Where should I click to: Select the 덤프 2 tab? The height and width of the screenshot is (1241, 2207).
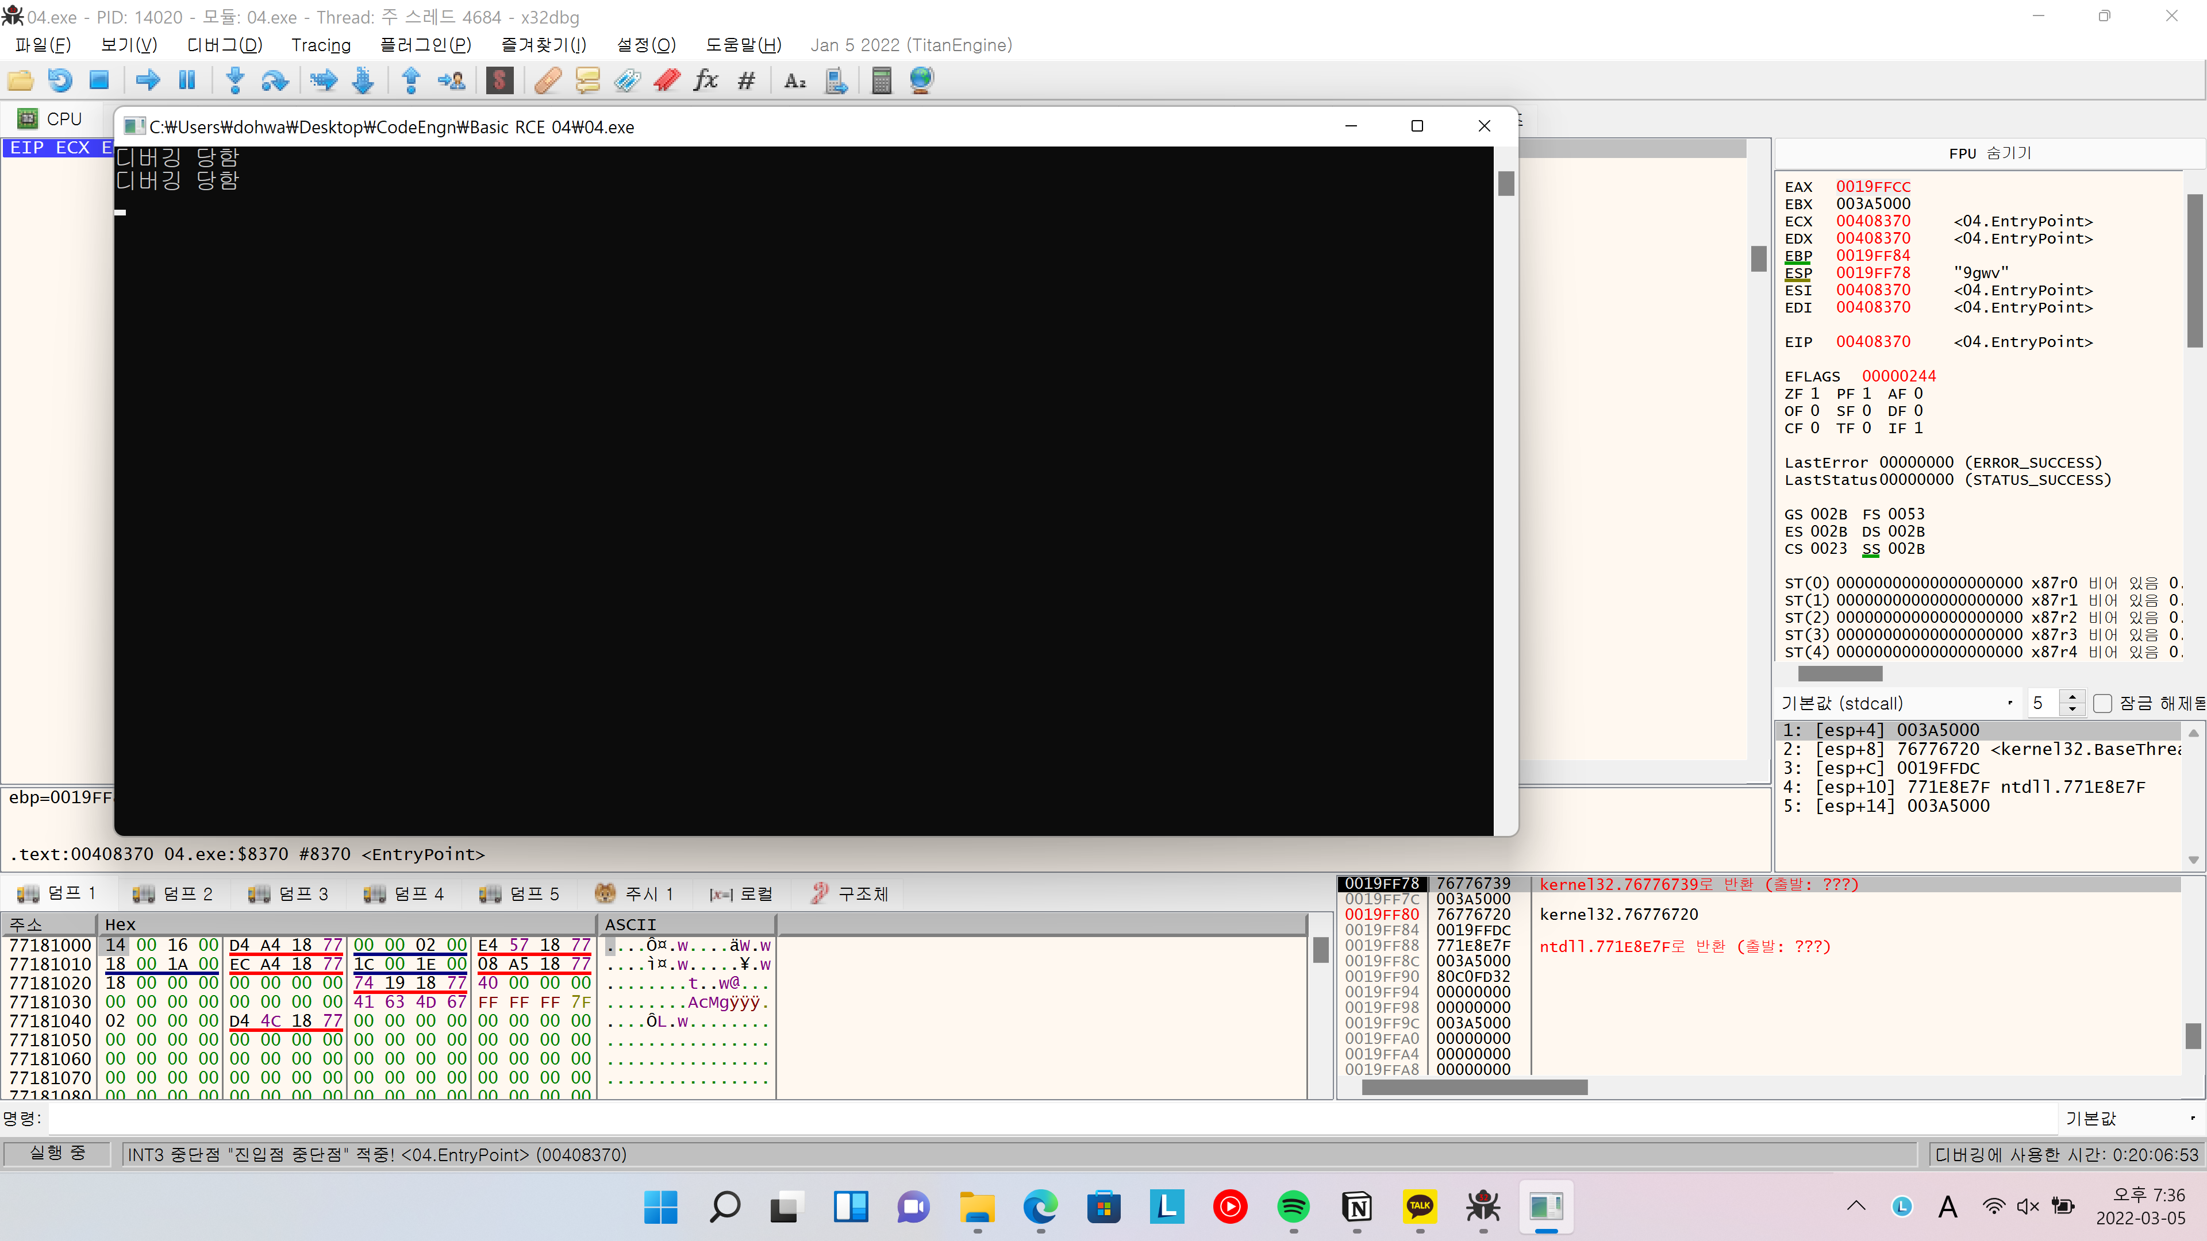point(172,893)
